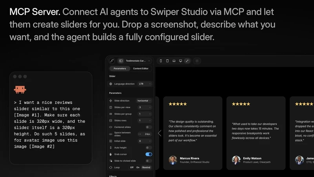
Task: Open the Slides per view dropdown
Action: click(x=144, y=107)
